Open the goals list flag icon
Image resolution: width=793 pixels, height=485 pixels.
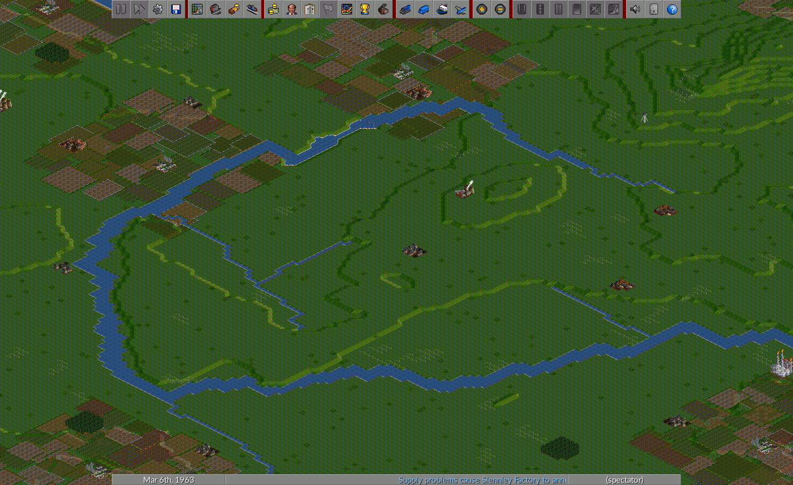(x=328, y=9)
